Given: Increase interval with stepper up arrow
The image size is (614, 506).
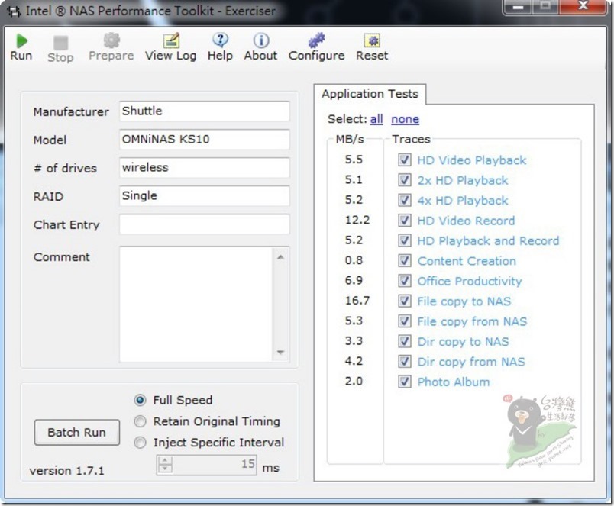Looking at the screenshot, I should coord(165,460).
